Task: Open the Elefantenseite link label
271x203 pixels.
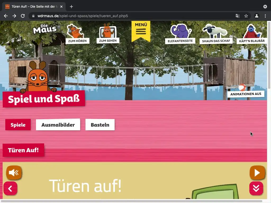Action: click(x=180, y=41)
